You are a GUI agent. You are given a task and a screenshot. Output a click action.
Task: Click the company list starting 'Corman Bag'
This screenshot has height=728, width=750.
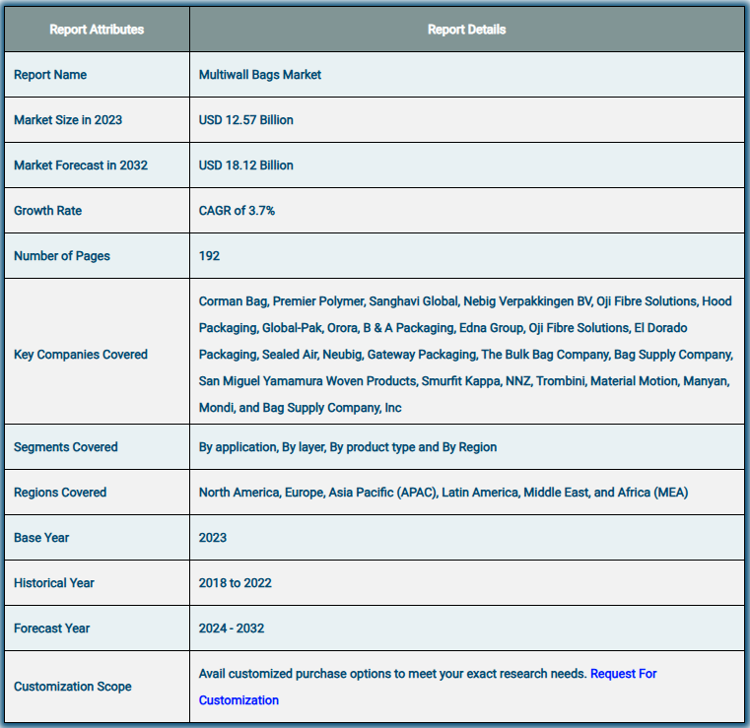tap(466, 355)
